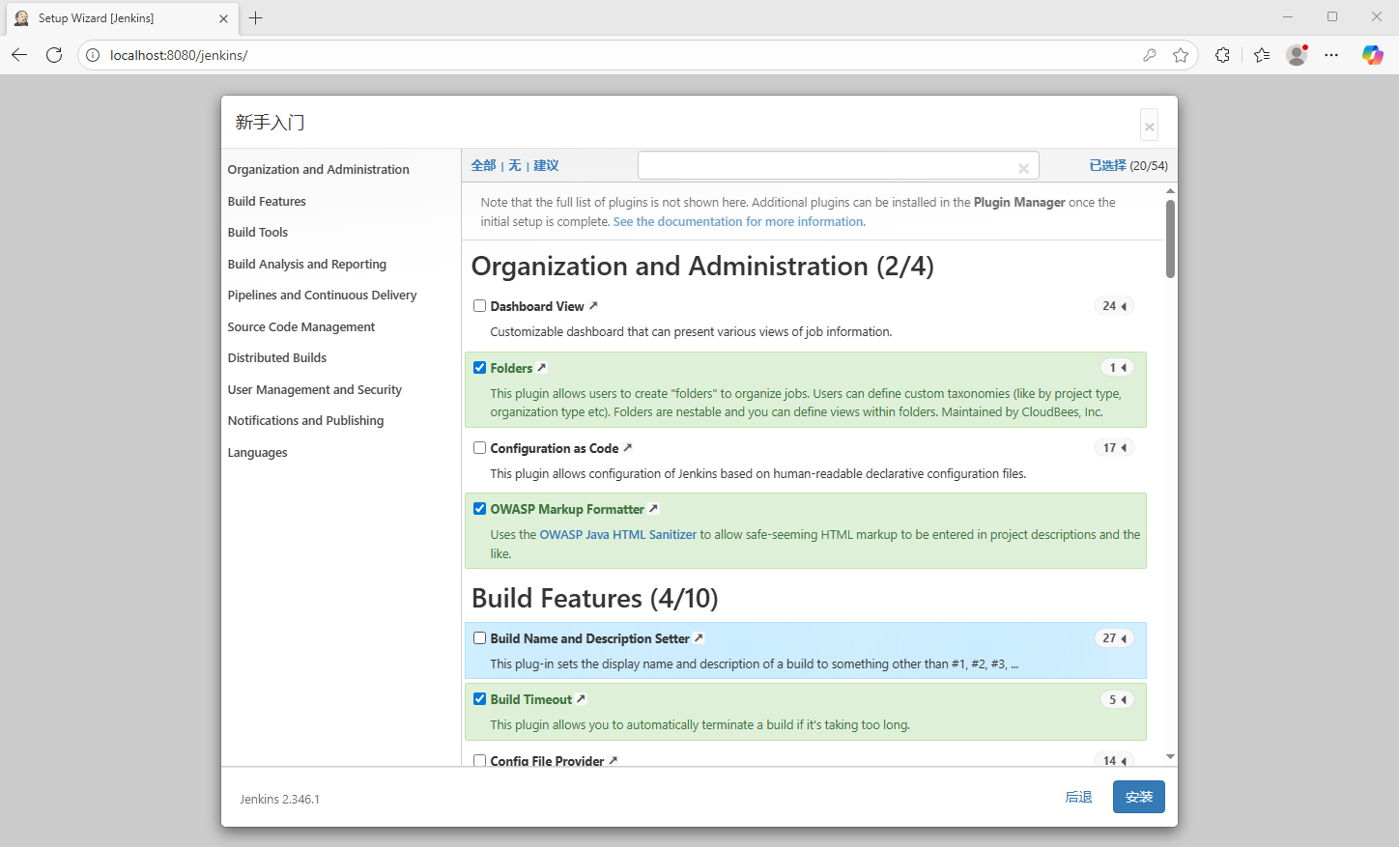Open Configuration as Code external link arrow
Screen dimensions: 1399x847
(x=627, y=448)
